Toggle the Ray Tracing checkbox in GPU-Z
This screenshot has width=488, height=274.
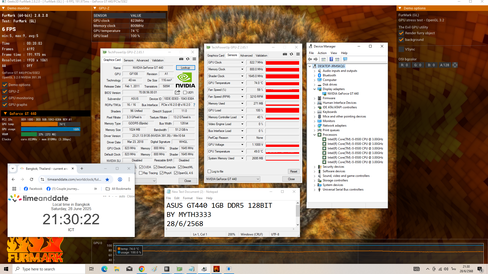(x=141, y=173)
